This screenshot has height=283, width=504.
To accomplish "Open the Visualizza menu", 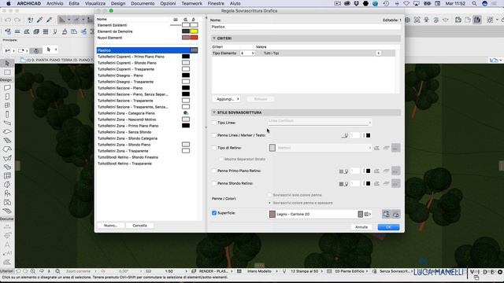I will (x=95, y=3).
